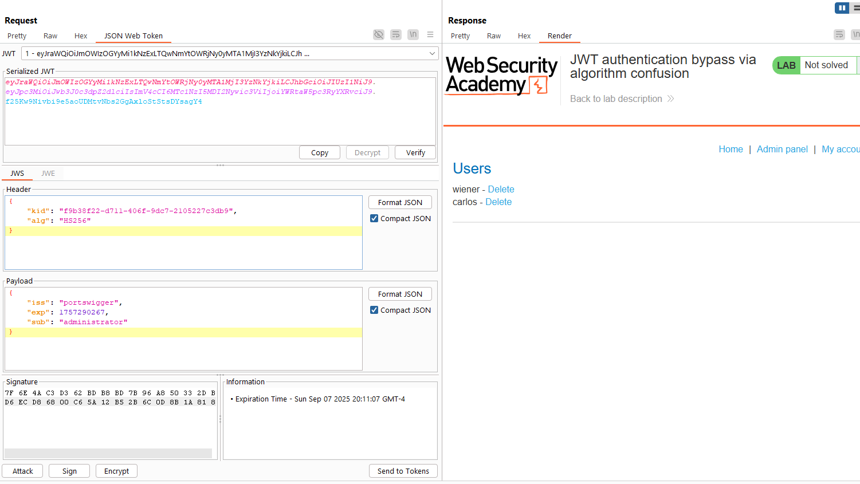Image resolution: width=860 pixels, height=484 pixels.
Task: Toggle line wrap icon in Request panel
Action: click(x=396, y=35)
